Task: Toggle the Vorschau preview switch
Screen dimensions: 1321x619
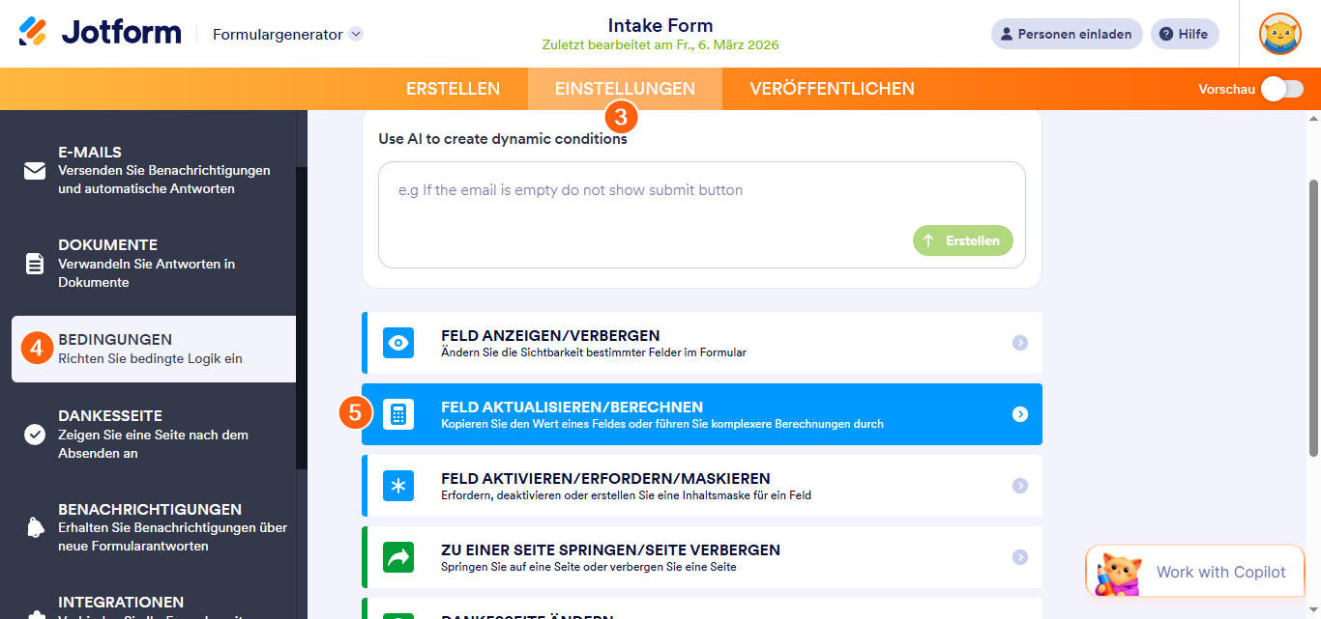Action: coord(1281,89)
